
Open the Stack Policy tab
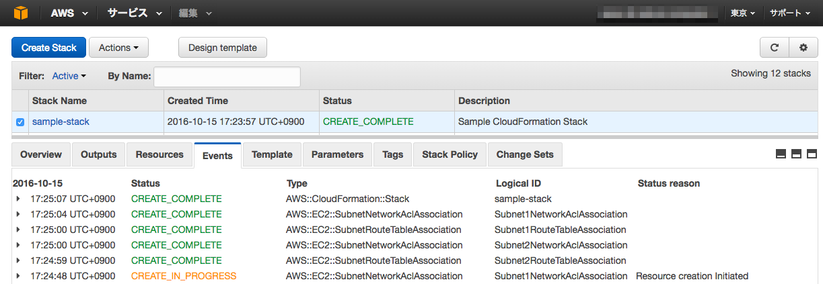(450, 154)
